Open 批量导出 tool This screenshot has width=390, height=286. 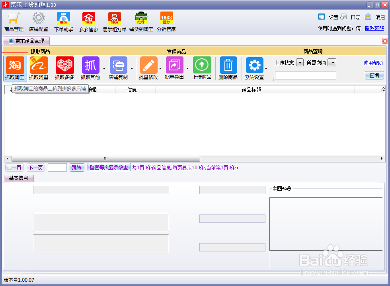(174, 68)
